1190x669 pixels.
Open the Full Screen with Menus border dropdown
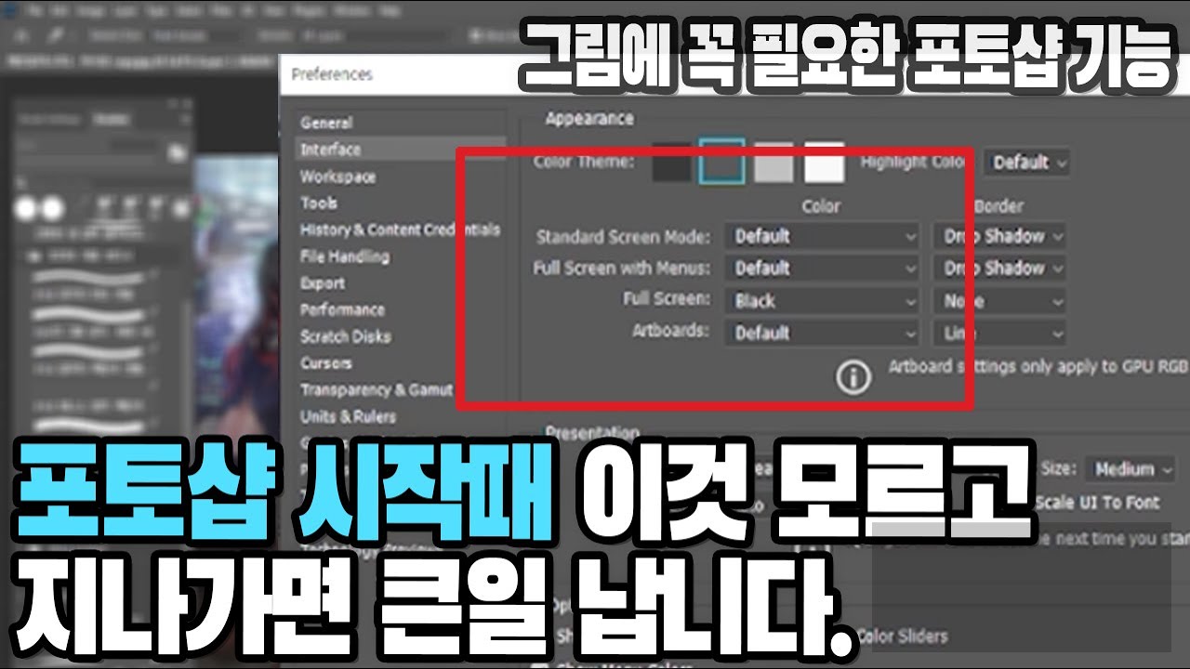point(999,269)
